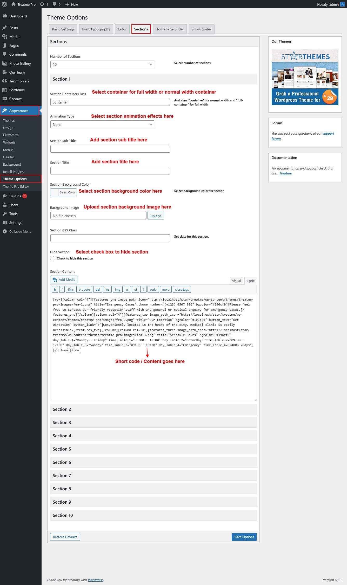Check the hide this section checkbox
This screenshot has height=585, width=347.
[52, 258]
